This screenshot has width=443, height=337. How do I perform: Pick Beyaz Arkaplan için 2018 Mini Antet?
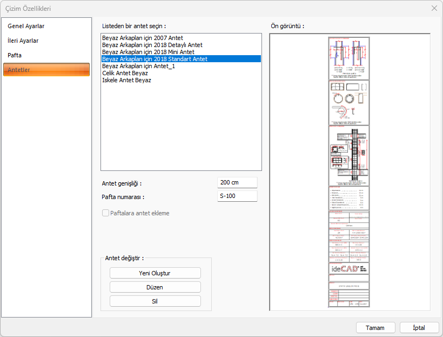148,52
